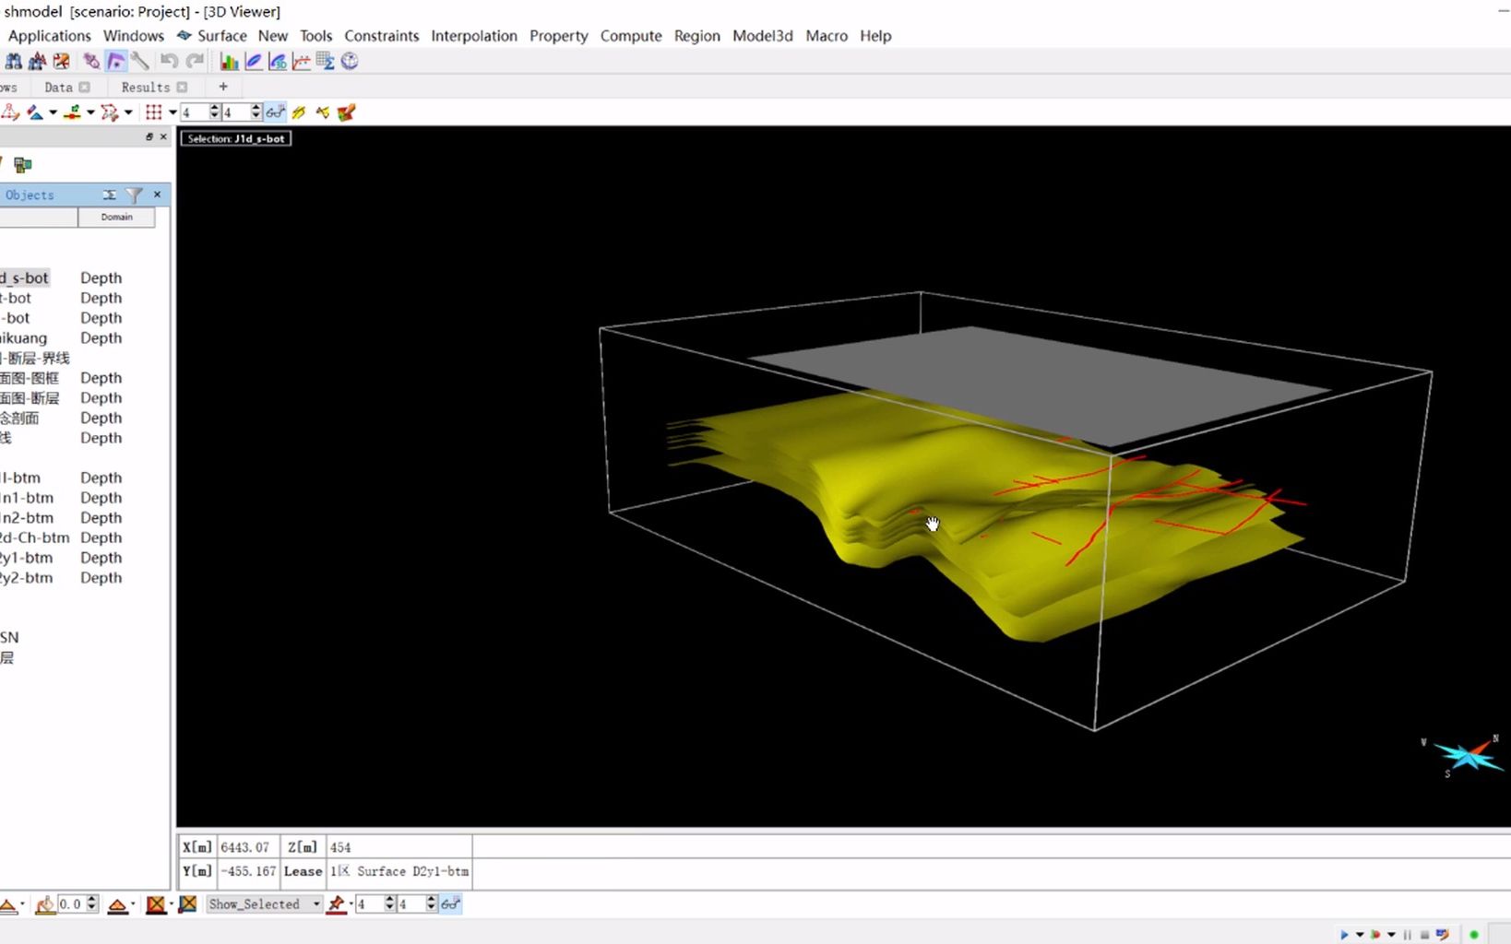Click the red-green paint surface icon
Image resolution: width=1511 pixels, height=944 pixels.
tap(347, 112)
